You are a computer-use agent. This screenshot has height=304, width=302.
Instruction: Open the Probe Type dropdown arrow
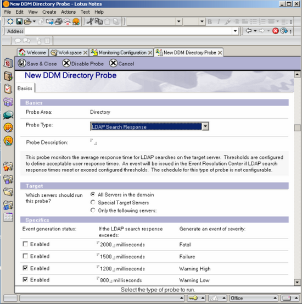pyautogui.click(x=205, y=126)
